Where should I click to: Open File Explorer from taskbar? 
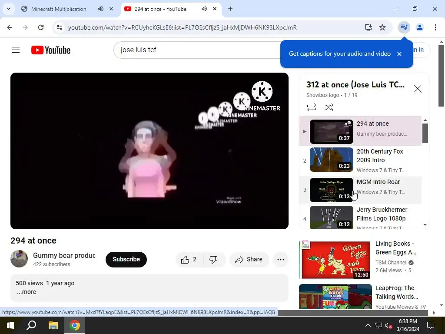point(53,325)
